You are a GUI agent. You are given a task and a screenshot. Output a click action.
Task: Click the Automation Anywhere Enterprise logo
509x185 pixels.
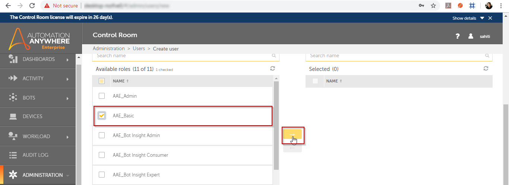pyautogui.click(x=39, y=39)
